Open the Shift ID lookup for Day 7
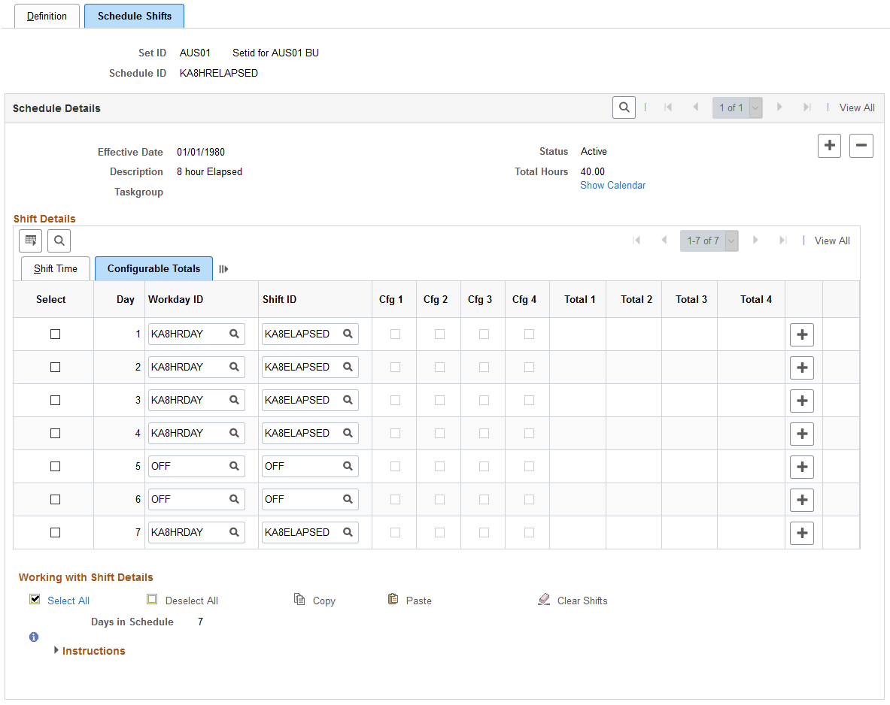The width and height of the screenshot is (890, 705). click(348, 532)
